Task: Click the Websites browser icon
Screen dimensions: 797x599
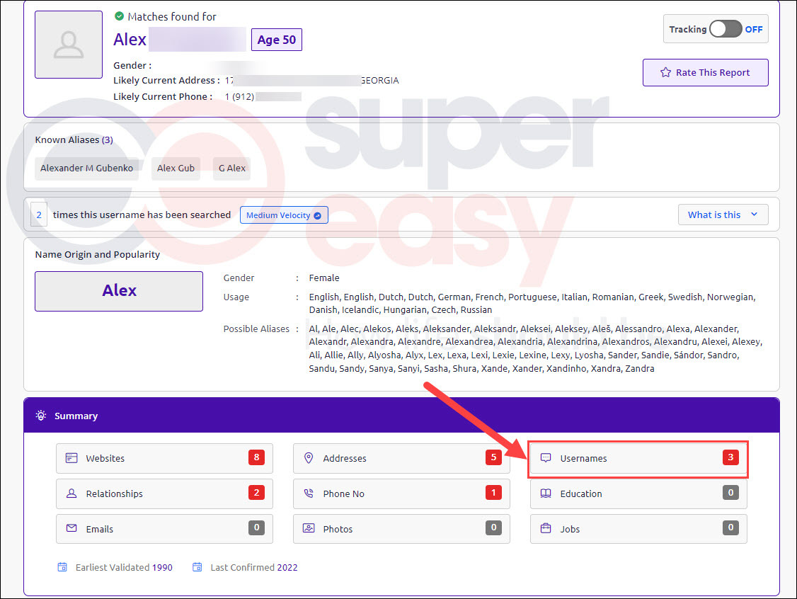Action: point(71,458)
